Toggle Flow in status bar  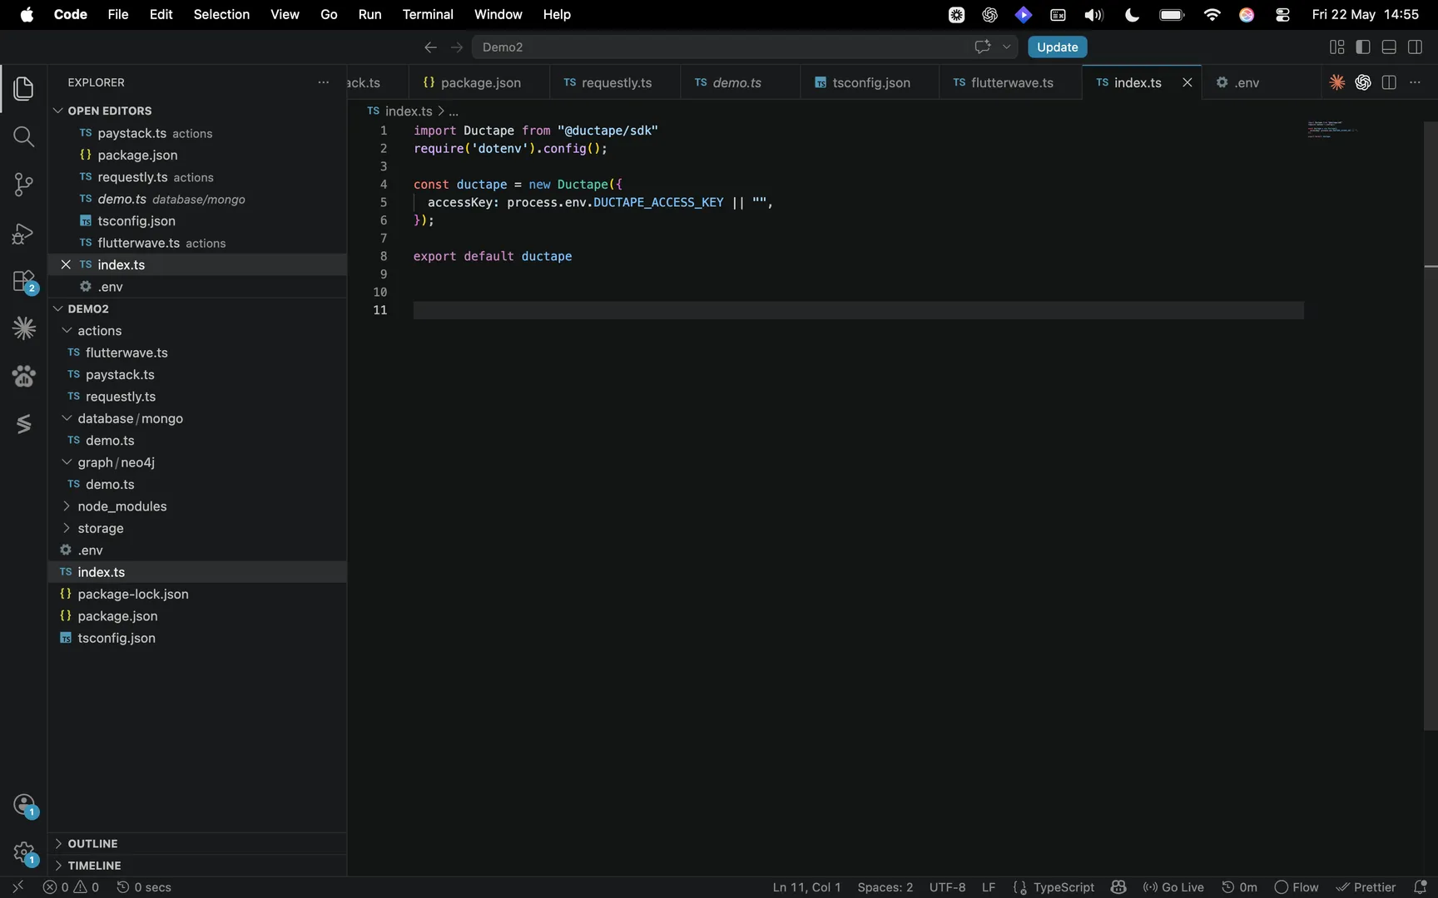1297,887
